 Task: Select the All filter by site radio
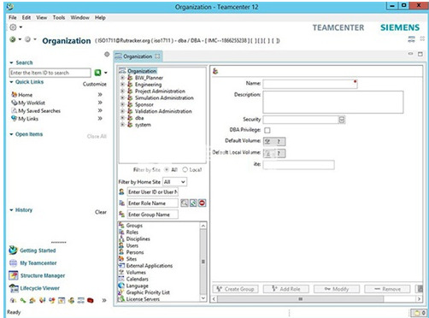(167, 169)
